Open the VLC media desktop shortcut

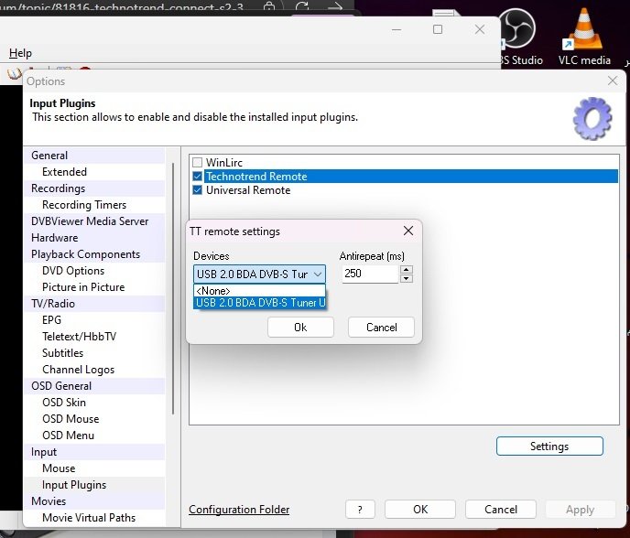click(584, 37)
